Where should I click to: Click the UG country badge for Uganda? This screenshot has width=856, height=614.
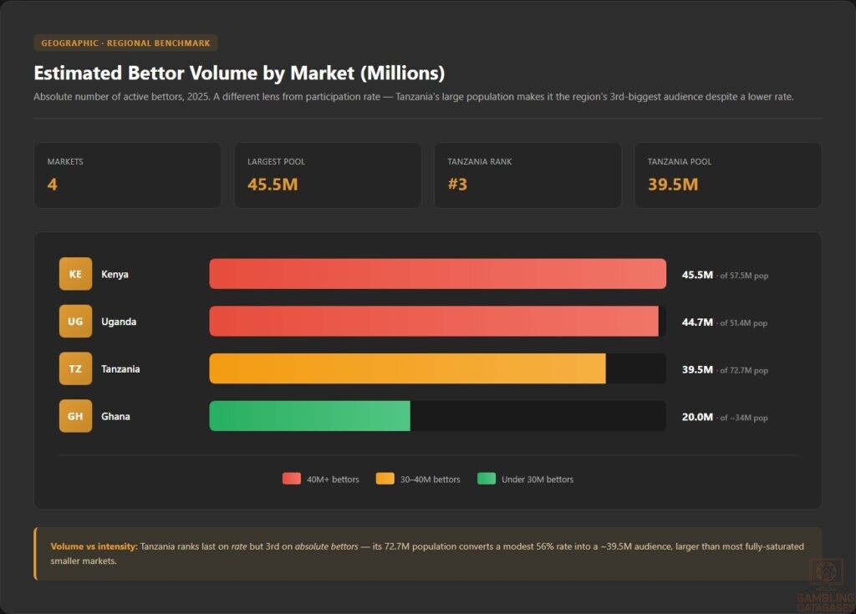75,321
